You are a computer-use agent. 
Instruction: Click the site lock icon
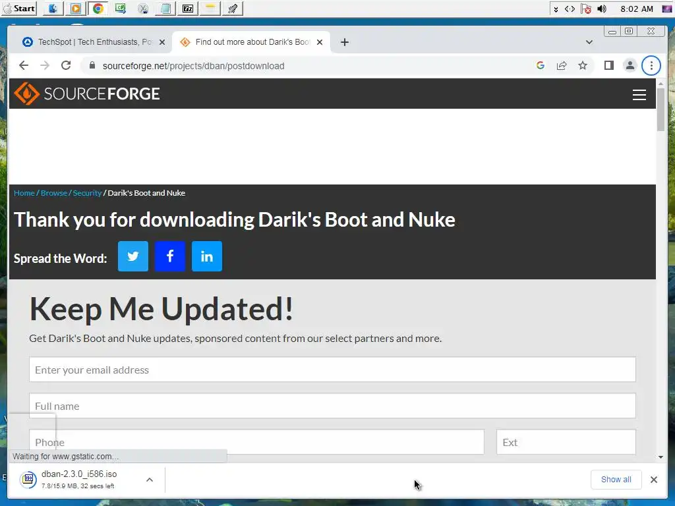[x=92, y=65]
